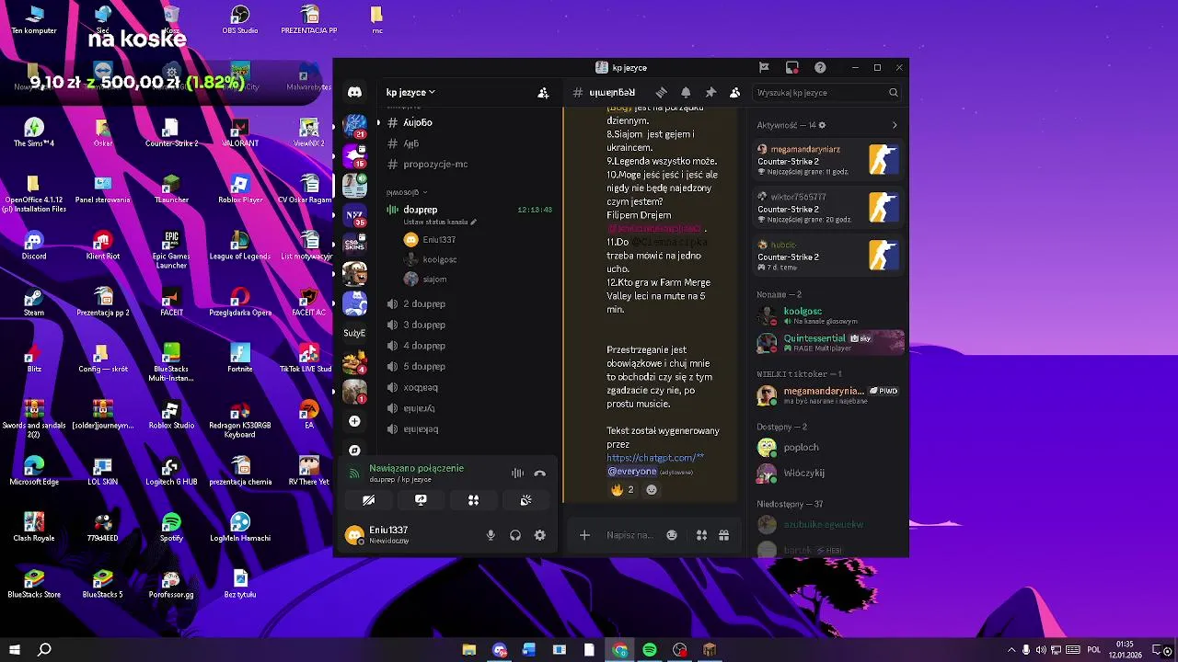Open the Nawiązano połączenie connection details
Viewport: 1178px width, 662px height.
416,468
